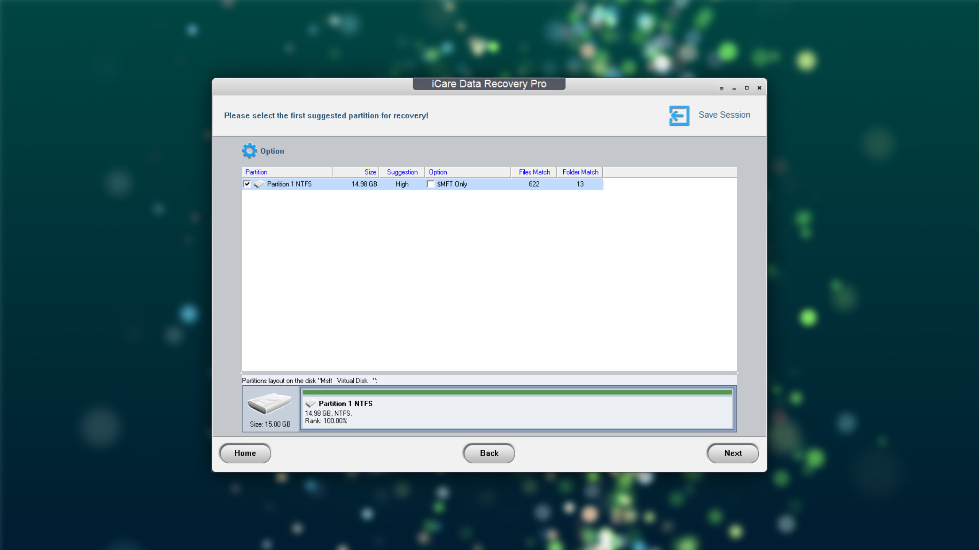Click the Save Session arrow icon
The height and width of the screenshot is (550, 979).
click(x=679, y=115)
